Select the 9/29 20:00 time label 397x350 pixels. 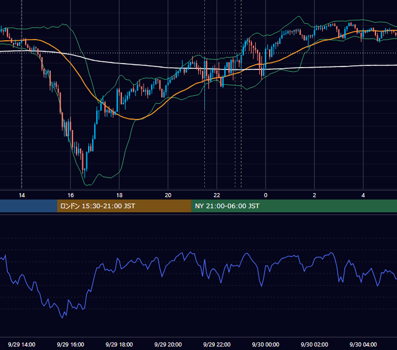tap(168, 344)
